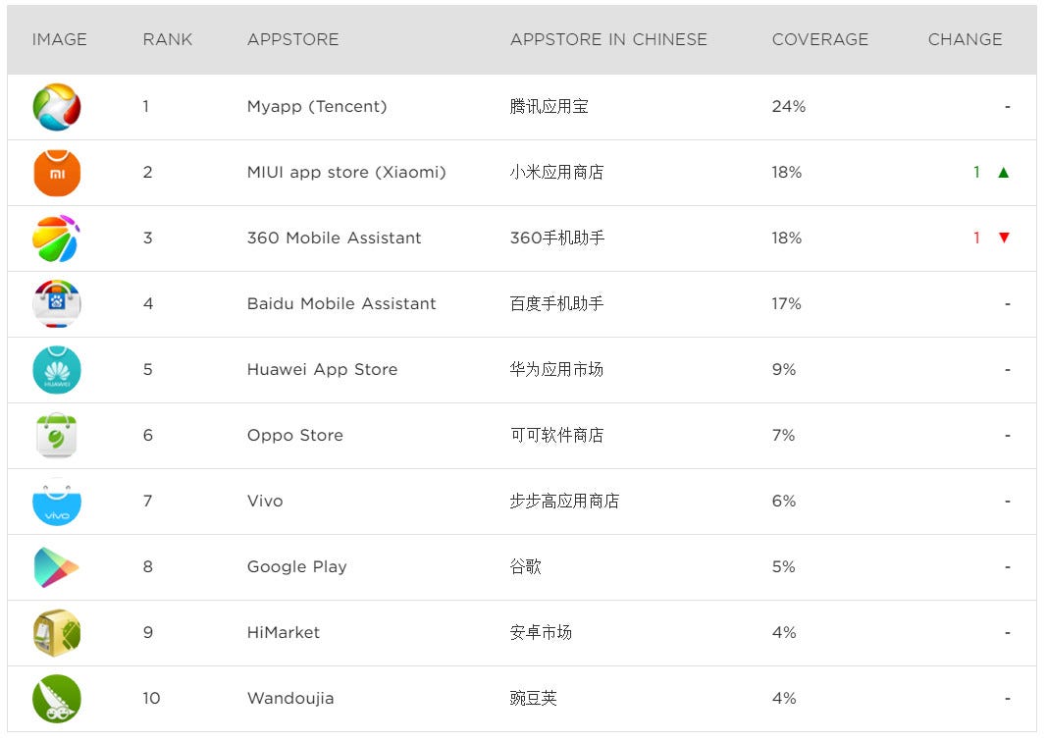Click the Chinese name '华为应用市场'
The image size is (1047, 742).
coord(557,369)
